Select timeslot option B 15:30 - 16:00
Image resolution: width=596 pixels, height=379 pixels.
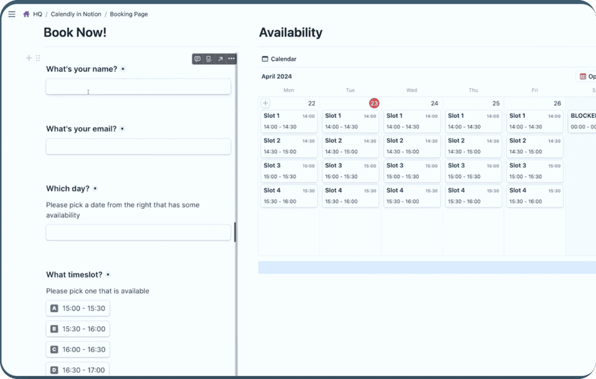pos(78,329)
